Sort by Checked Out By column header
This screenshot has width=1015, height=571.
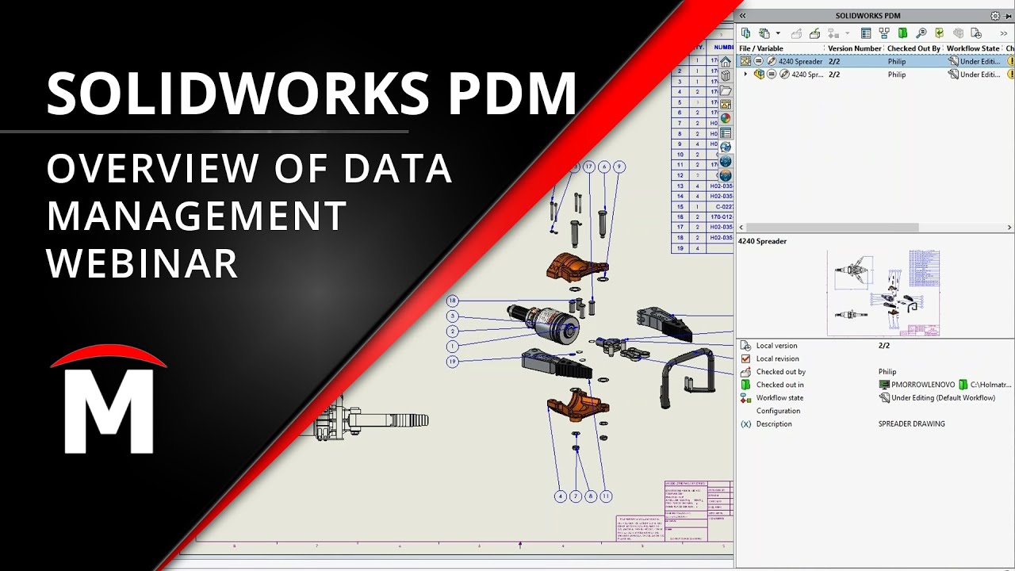(x=913, y=48)
